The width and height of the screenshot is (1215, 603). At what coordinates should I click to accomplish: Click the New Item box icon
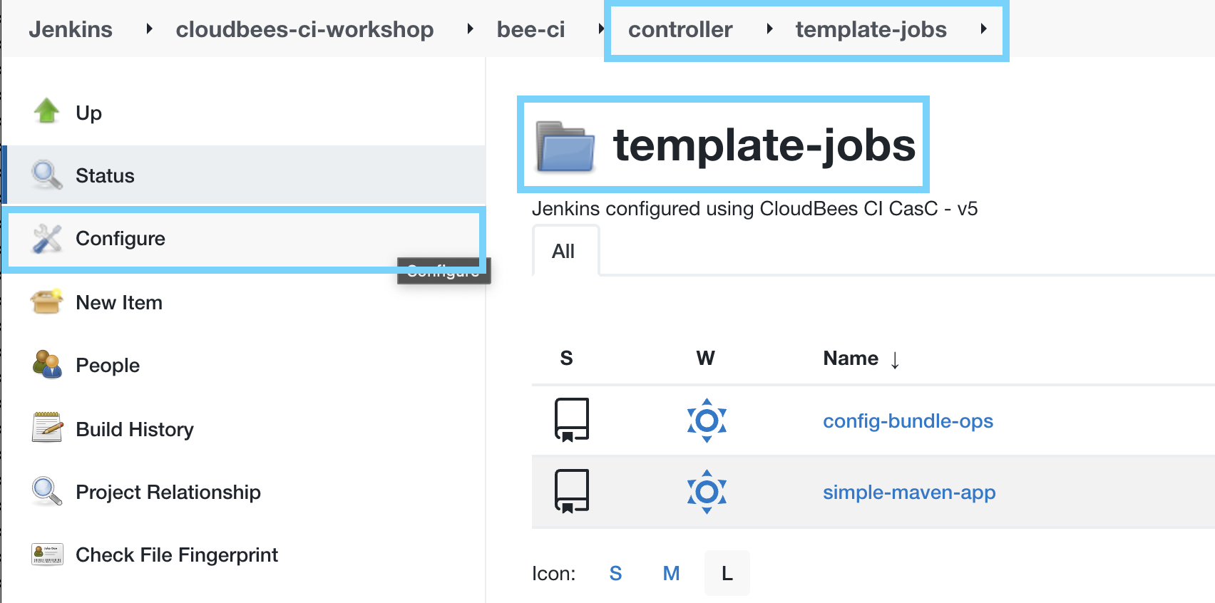pos(47,301)
